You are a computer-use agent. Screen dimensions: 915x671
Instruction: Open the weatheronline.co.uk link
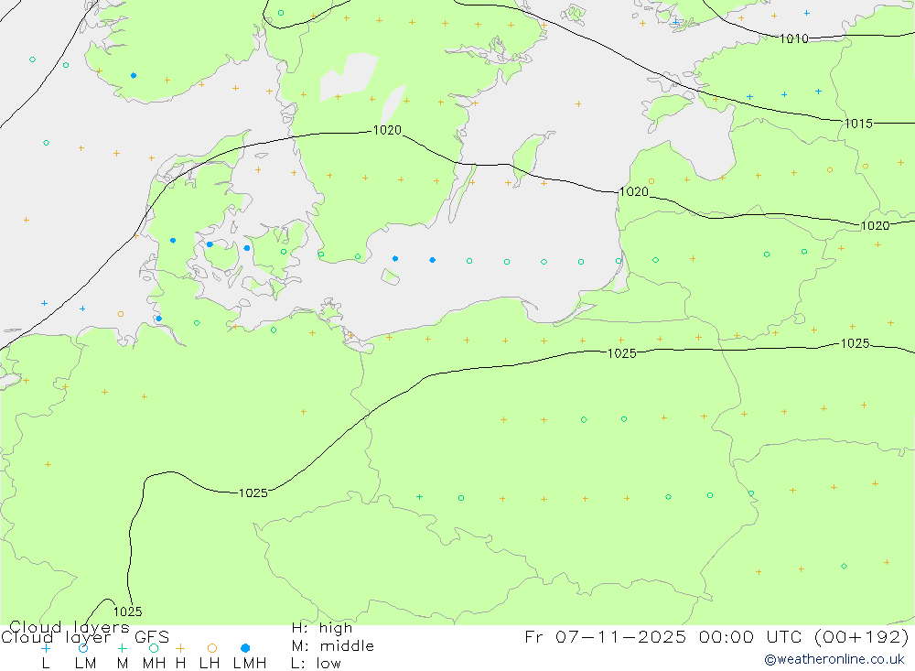click(834, 659)
